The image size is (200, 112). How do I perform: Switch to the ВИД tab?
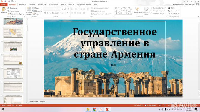click(96, 5)
